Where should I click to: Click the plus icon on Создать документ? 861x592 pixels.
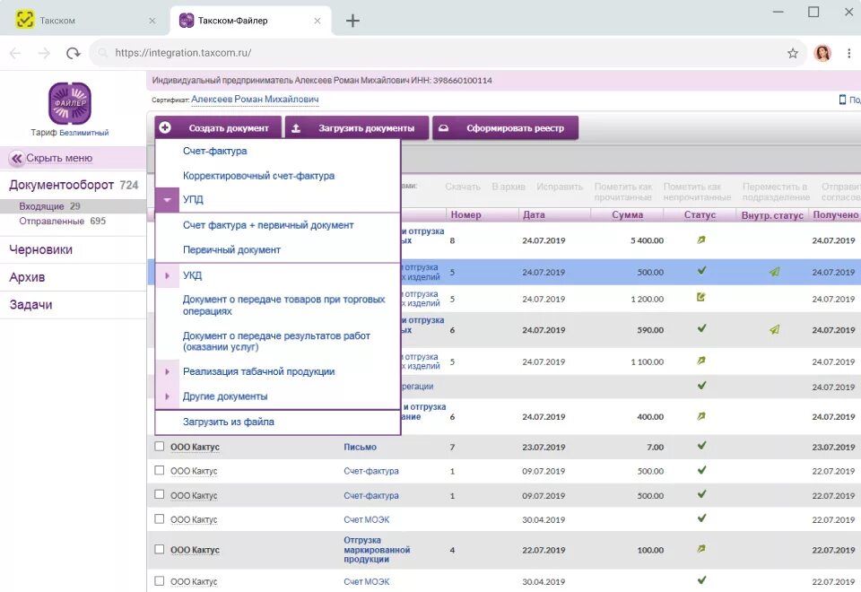pyautogui.click(x=165, y=127)
